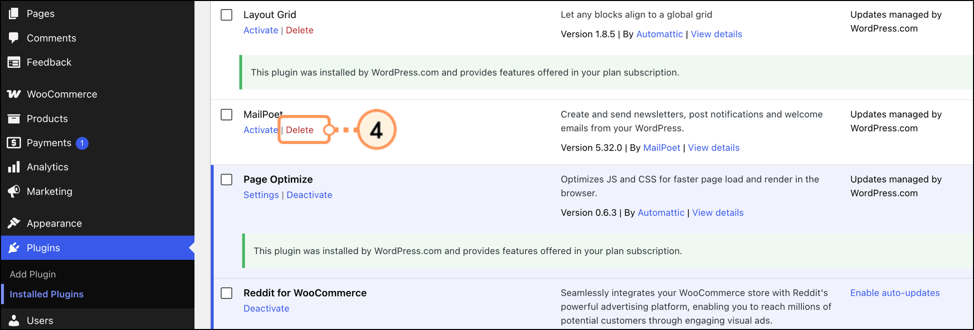
Task: View details for MailPoet
Action: point(713,148)
